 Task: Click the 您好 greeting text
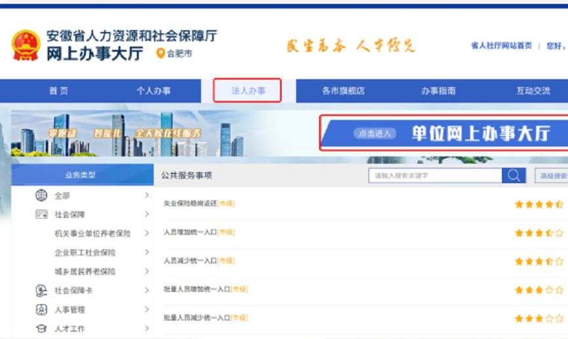556,46
